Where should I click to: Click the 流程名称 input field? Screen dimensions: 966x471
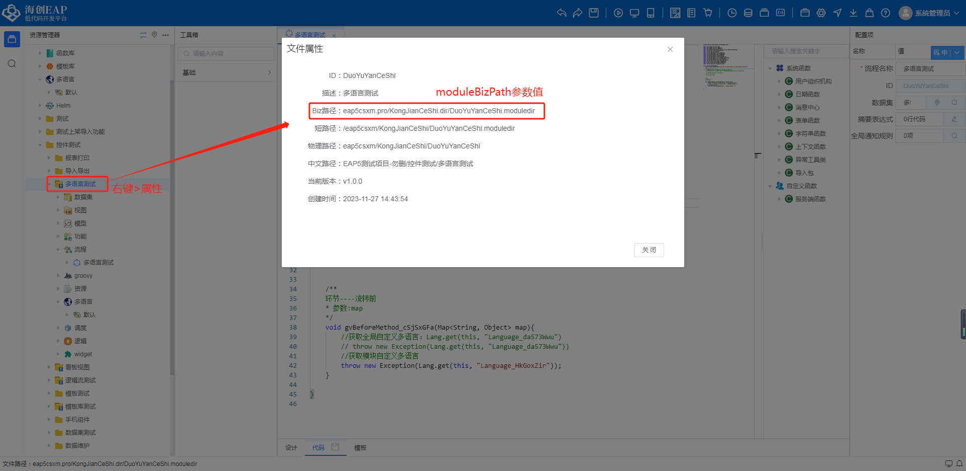[x=931, y=68]
